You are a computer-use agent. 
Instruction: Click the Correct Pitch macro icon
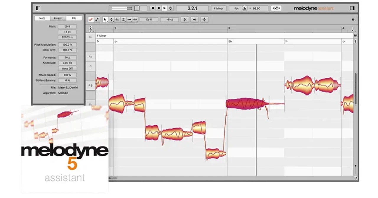[x=185, y=20]
